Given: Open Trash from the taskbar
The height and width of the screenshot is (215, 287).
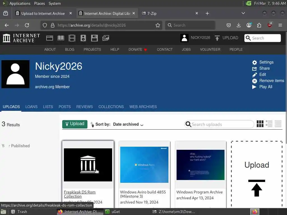Looking at the screenshot, I should click(19, 212).
